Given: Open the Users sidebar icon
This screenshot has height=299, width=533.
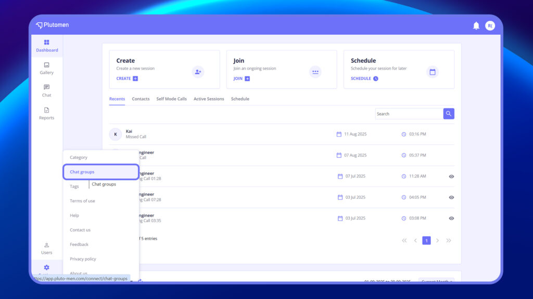Looking at the screenshot, I should (x=46, y=245).
